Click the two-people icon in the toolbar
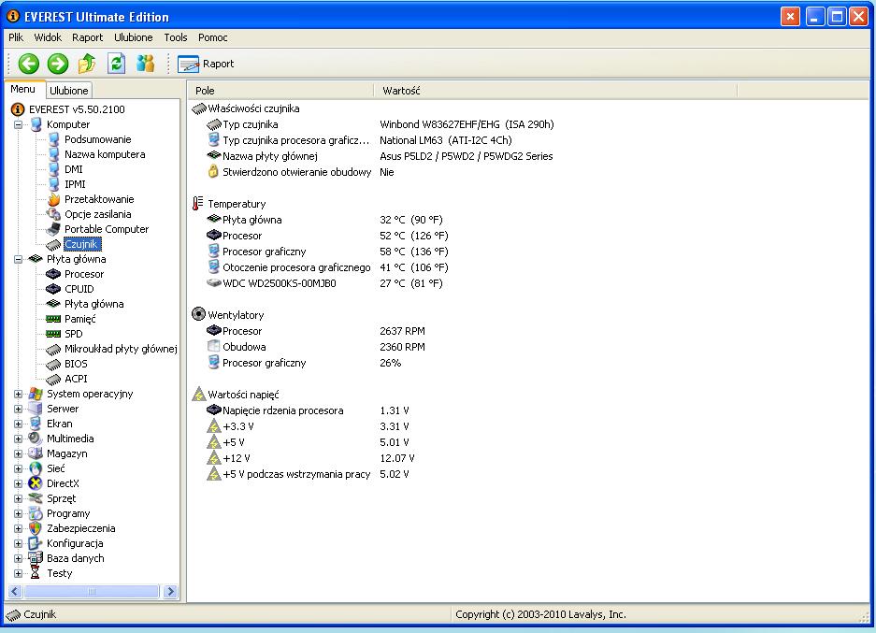 point(145,64)
